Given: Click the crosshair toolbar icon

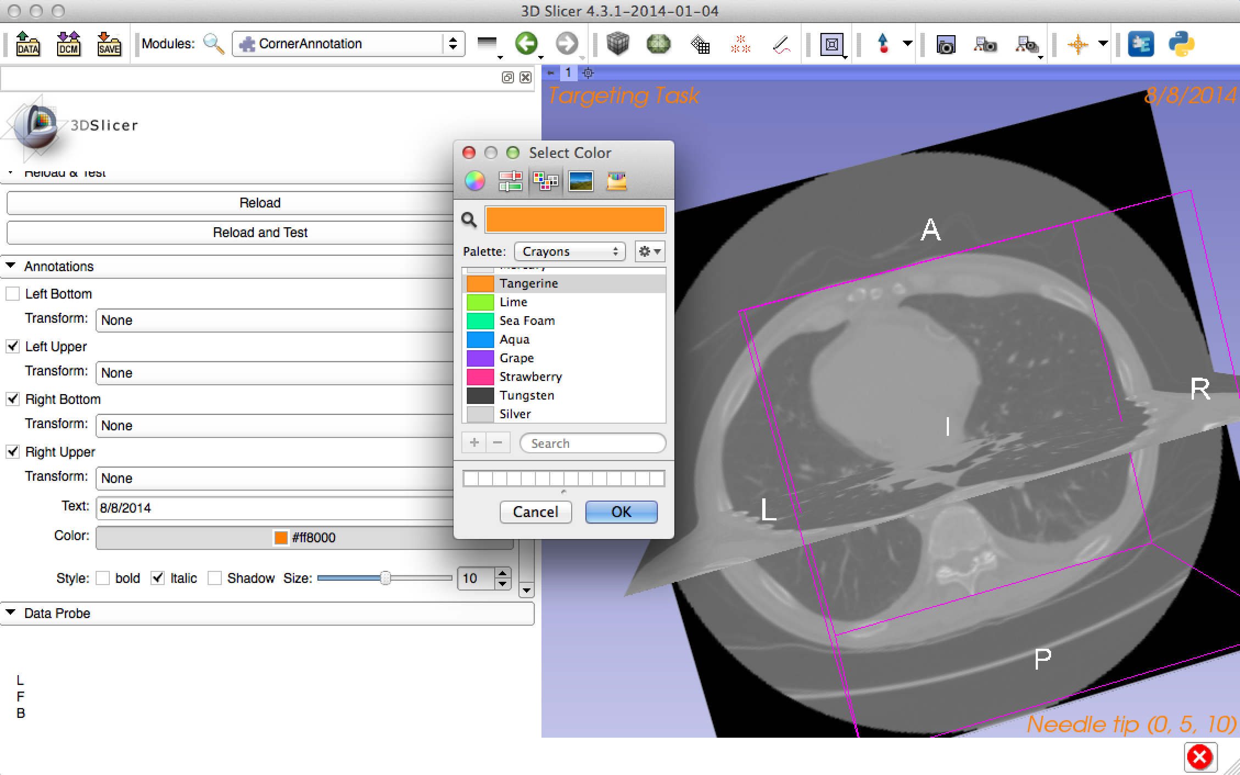Looking at the screenshot, I should [1077, 44].
